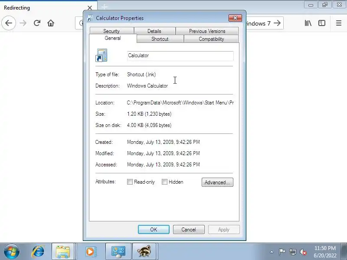Open the Action Center flag icon
Viewport: 347px width, 260px height.
[x=282, y=252]
